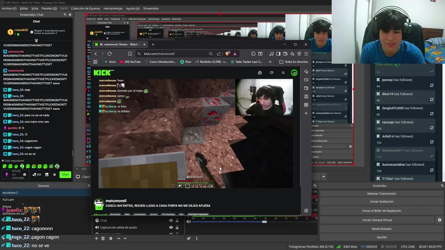Lock the Captura de salida de audio source
The width and height of the screenshot is (445, 250).
pos(177,227)
